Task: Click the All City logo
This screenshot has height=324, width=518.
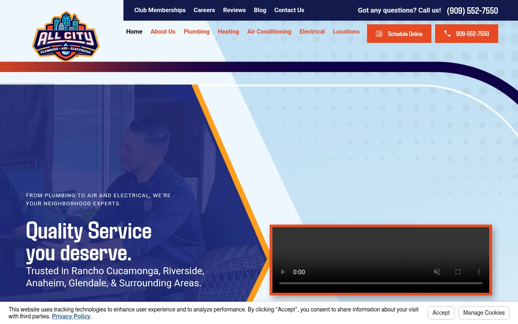Action: click(66, 36)
